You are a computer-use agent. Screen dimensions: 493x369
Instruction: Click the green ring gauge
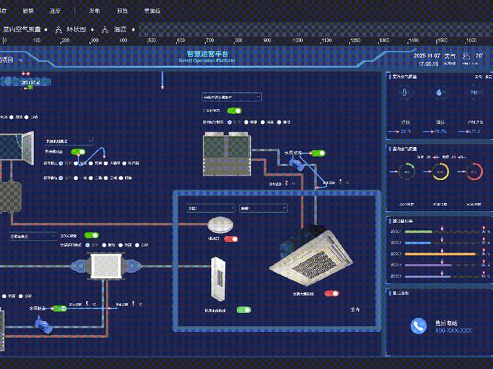pos(407,172)
